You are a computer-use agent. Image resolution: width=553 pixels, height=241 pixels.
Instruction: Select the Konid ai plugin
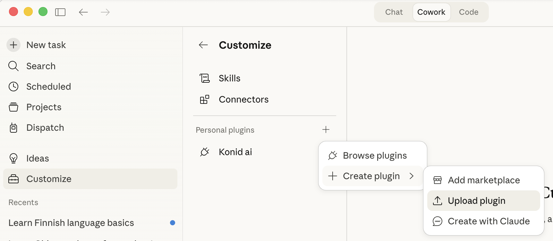235,152
